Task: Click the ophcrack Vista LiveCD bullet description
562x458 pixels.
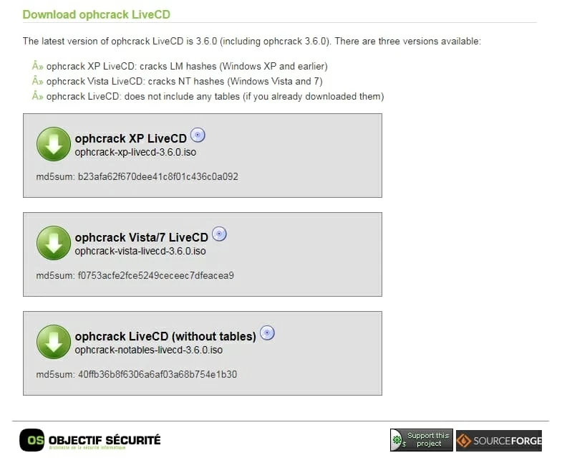Action: pyautogui.click(x=184, y=82)
